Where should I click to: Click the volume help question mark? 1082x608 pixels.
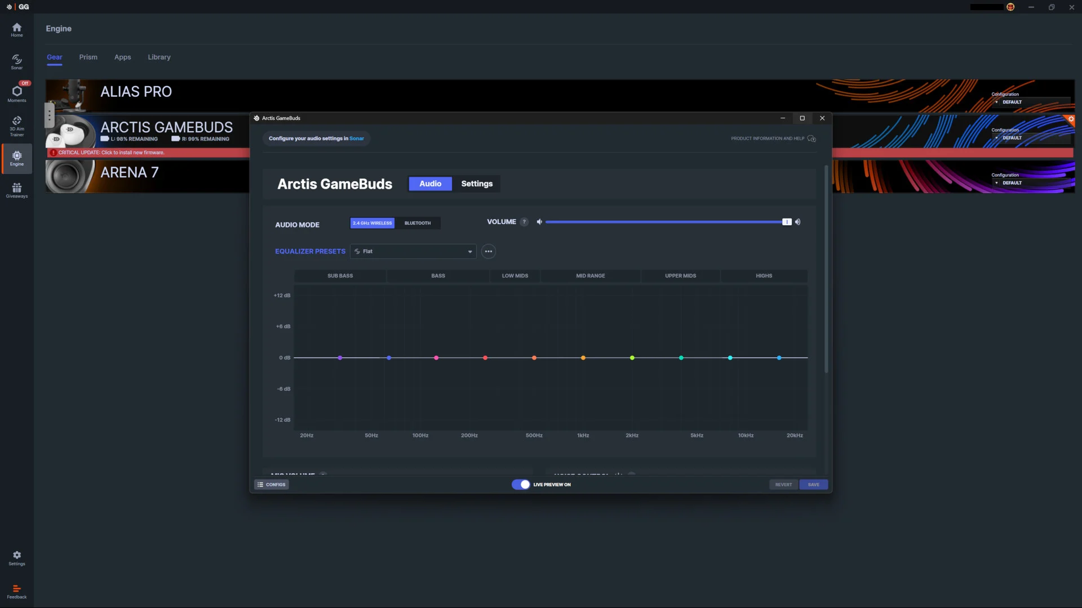(x=524, y=222)
